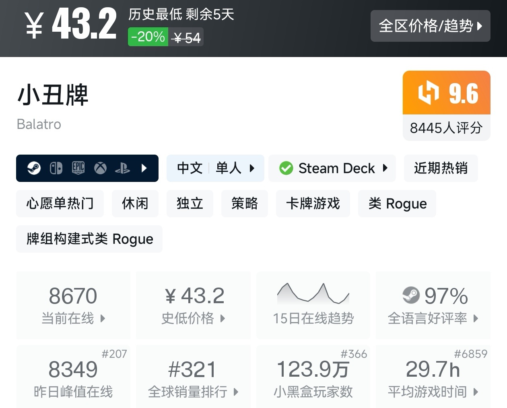The height and width of the screenshot is (408, 507).
Task: Click the Xbox platform icon
Action: click(x=100, y=168)
